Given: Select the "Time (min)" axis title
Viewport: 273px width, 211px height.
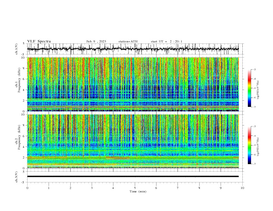Looking at the screenshot, I should click(138, 191).
